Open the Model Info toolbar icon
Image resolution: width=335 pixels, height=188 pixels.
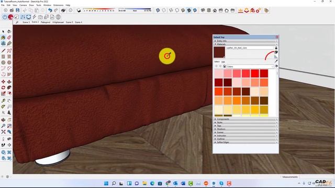coord(71,10)
